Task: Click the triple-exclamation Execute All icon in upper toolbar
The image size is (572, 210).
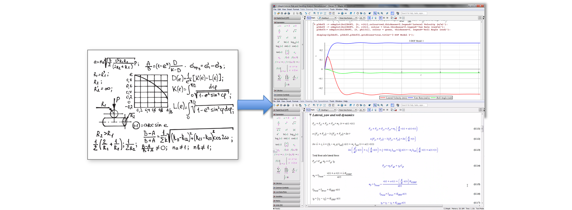Action: (x=351, y=13)
